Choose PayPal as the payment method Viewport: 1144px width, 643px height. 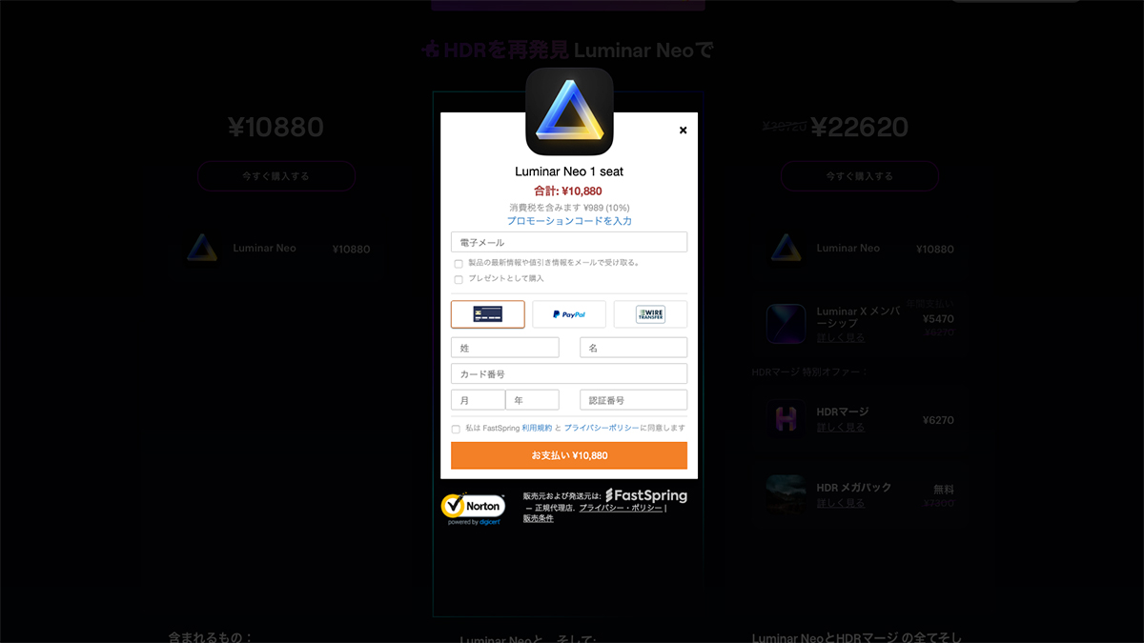click(x=569, y=314)
